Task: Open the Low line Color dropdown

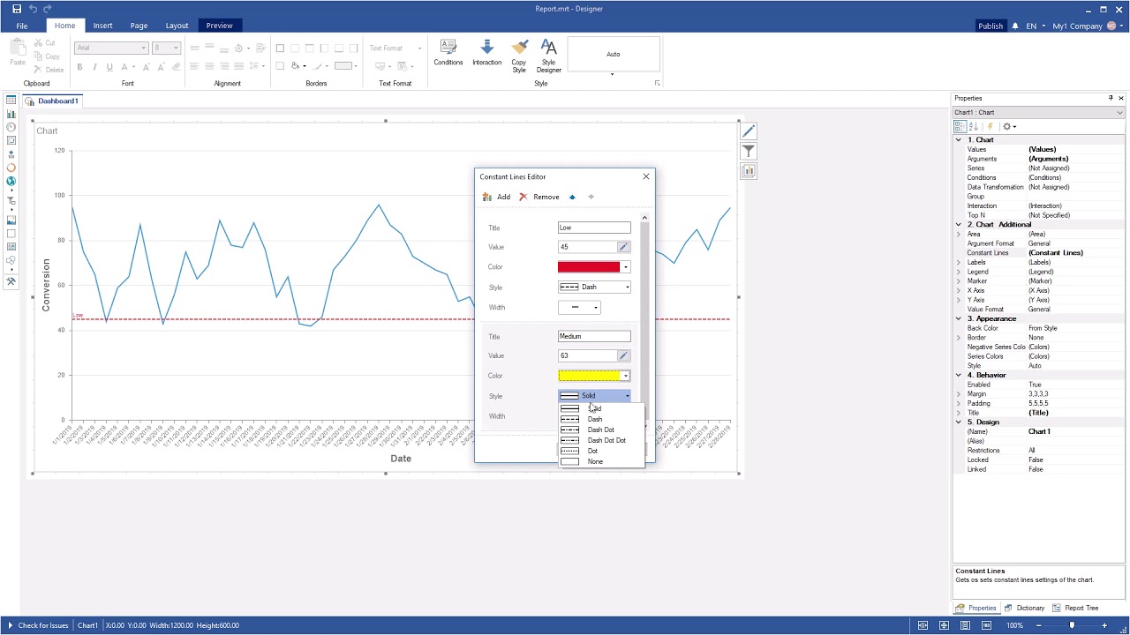Action: (x=626, y=267)
